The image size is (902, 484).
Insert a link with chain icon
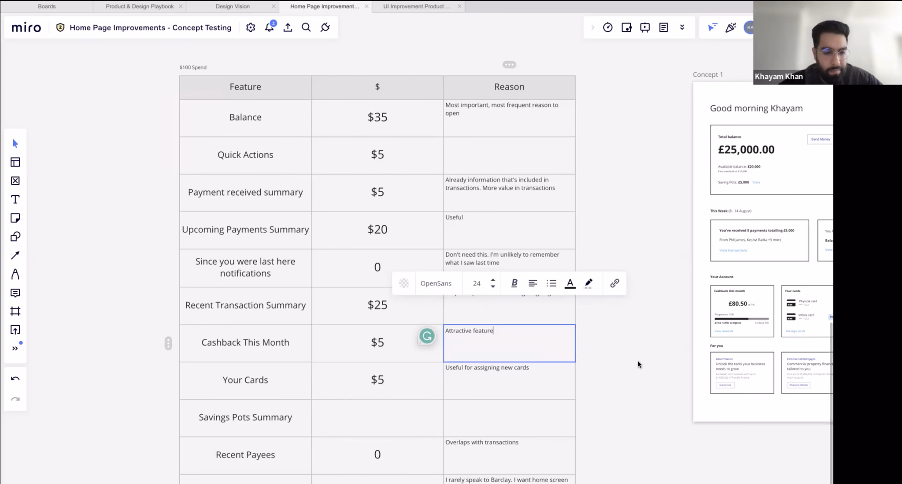coord(614,283)
